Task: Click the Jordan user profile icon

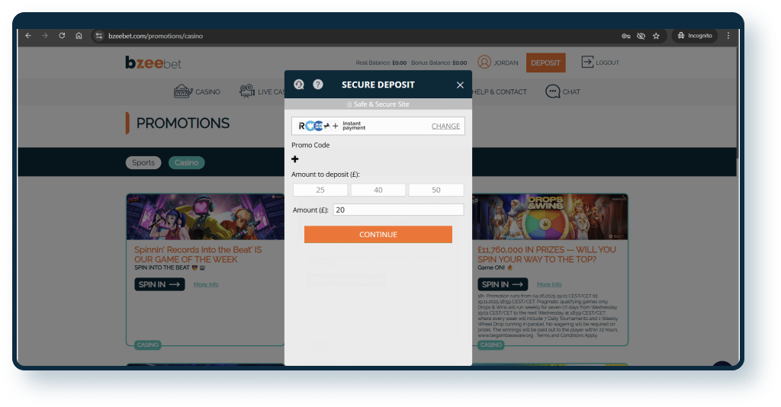Action: click(x=484, y=62)
